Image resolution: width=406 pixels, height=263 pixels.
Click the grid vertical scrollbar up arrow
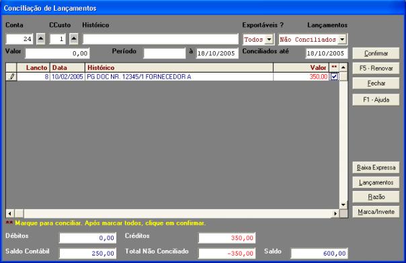[x=343, y=68]
